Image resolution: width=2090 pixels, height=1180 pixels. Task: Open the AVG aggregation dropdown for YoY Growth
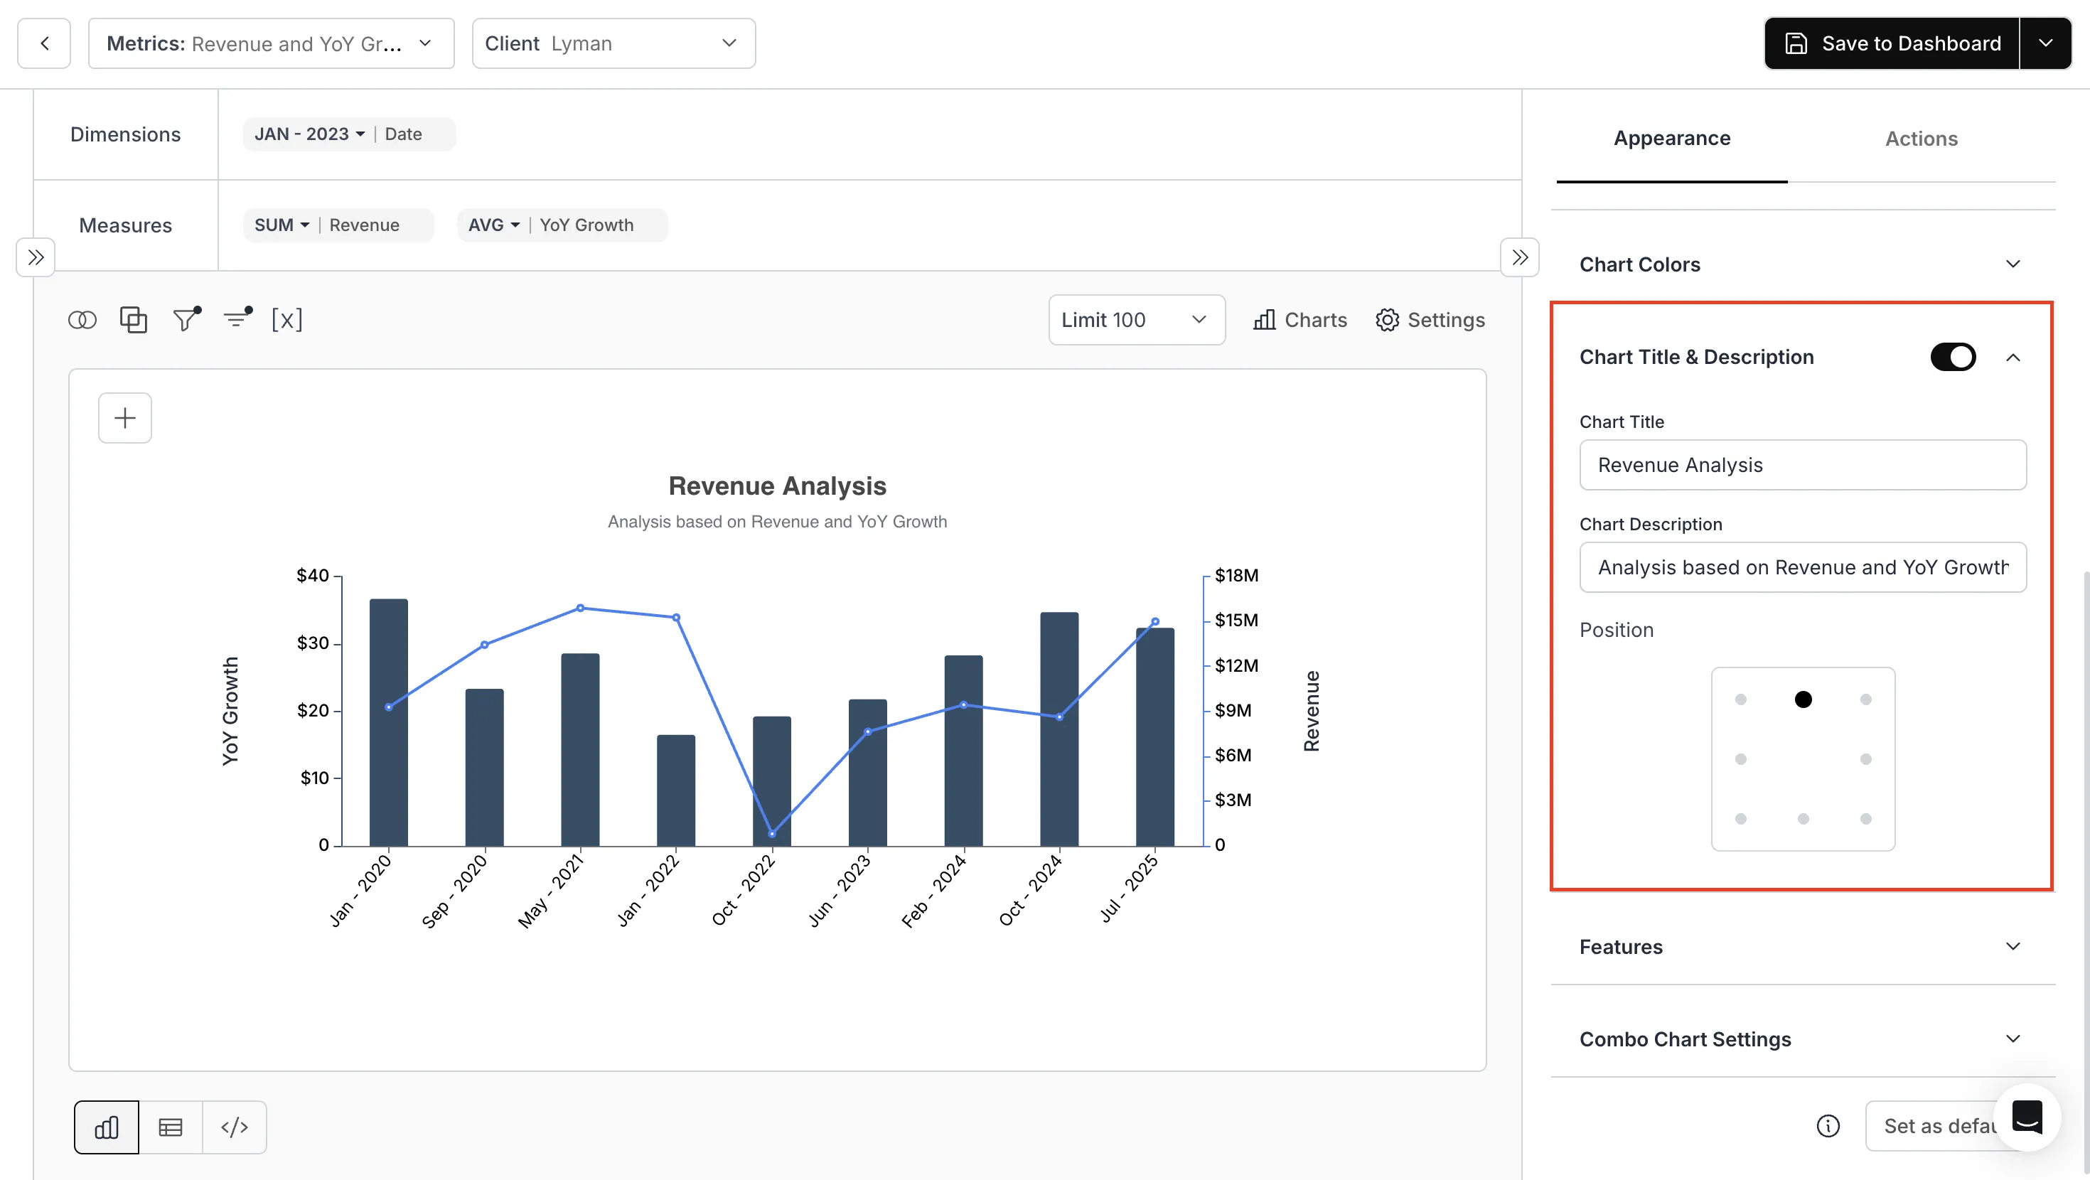tap(494, 225)
